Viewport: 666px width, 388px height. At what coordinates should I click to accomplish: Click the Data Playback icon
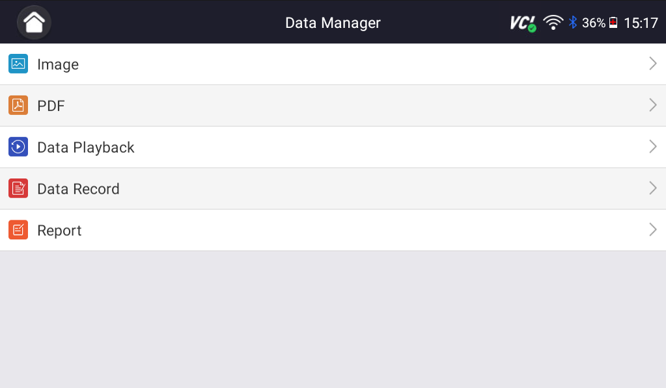point(18,147)
